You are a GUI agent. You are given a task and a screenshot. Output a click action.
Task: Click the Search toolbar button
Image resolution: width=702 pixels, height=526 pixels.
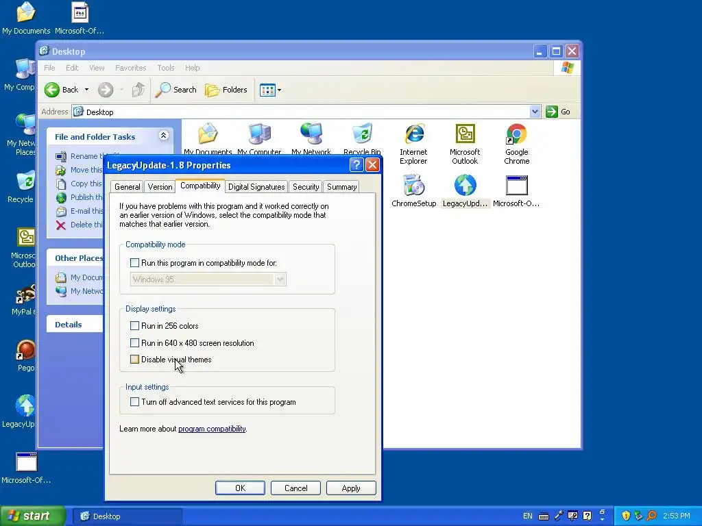click(176, 90)
